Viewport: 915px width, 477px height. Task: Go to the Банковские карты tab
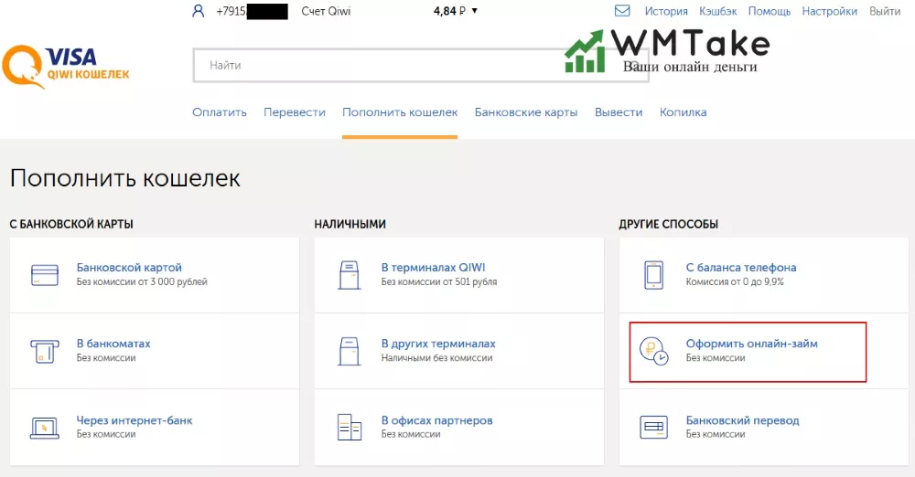tap(526, 112)
